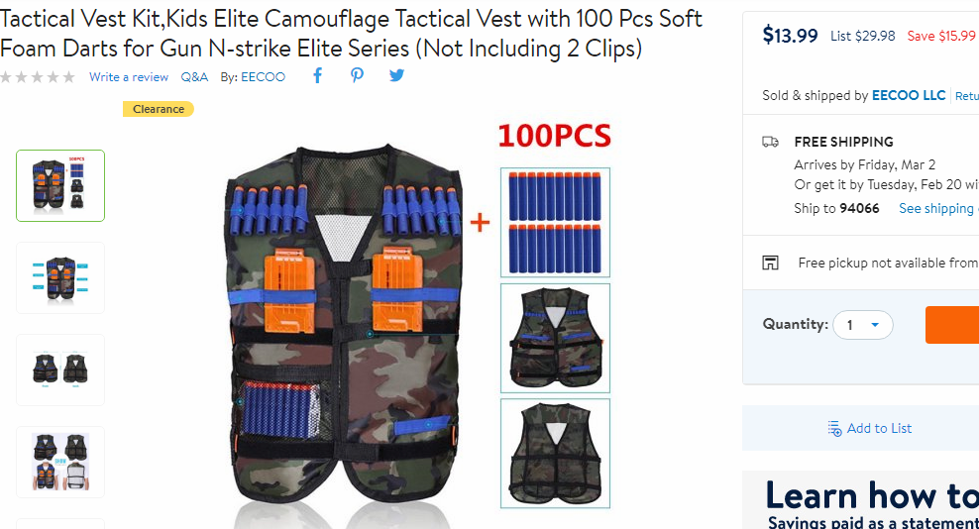Click the See shipping options link
979x529 pixels.
point(938,209)
